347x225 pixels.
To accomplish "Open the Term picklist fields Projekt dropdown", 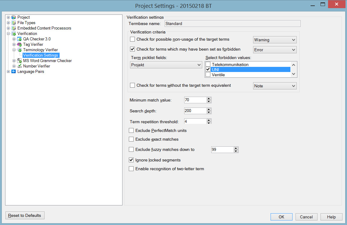I will 166,65.
